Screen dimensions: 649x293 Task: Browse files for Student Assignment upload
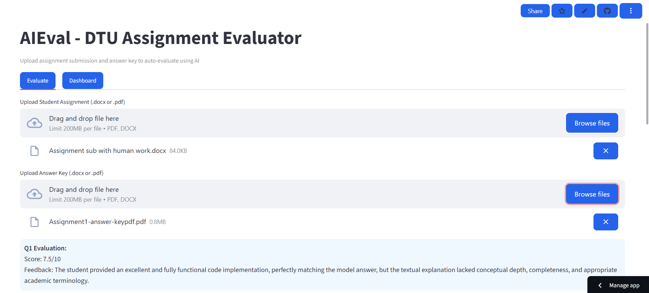coord(592,123)
